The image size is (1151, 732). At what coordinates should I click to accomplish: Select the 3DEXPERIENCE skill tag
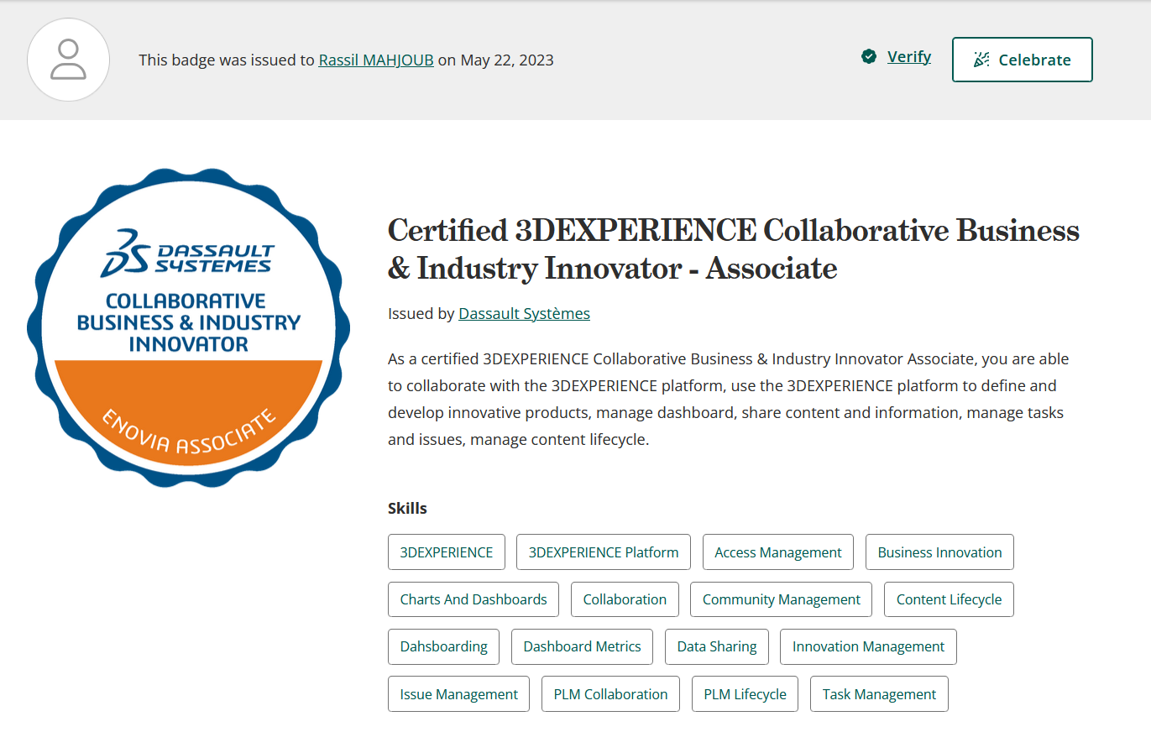pos(447,552)
